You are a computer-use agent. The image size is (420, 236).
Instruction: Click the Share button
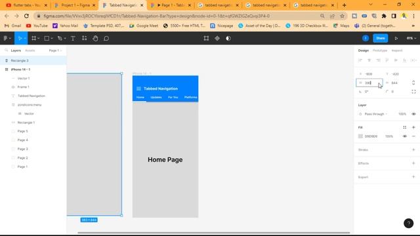pos(381,38)
